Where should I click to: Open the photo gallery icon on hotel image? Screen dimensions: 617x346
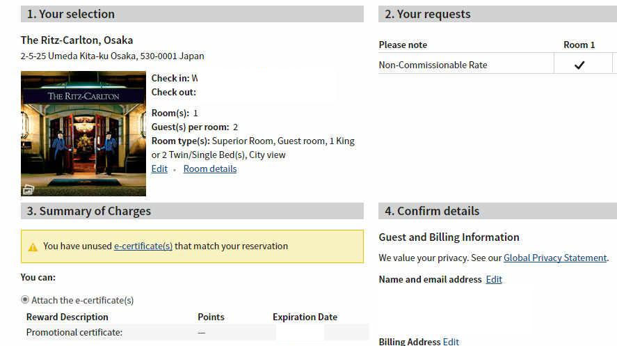[28, 189]
